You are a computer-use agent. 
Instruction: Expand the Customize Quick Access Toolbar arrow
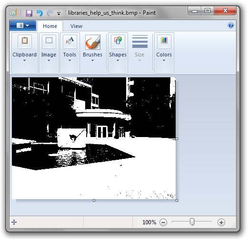point(59,14)
